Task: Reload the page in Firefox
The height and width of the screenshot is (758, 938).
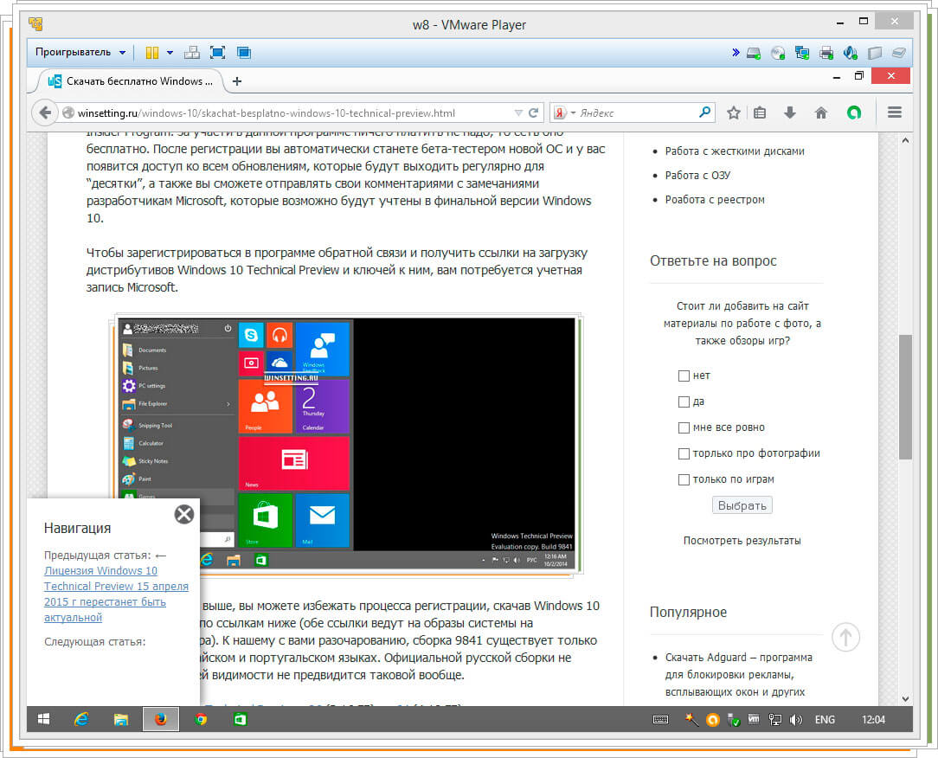Action: point(534,112)
